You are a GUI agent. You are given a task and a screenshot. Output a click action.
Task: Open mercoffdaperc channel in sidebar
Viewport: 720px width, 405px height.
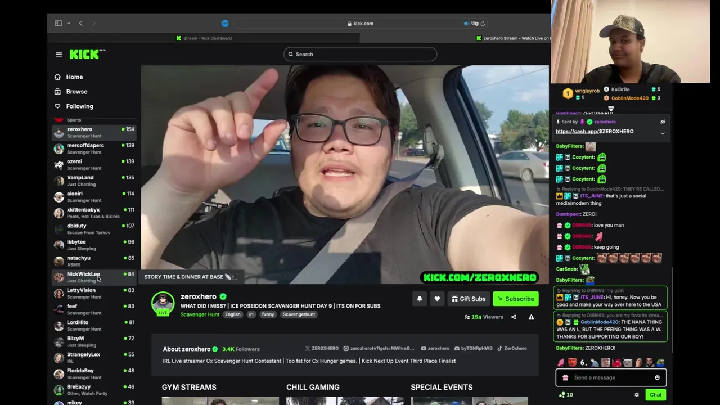click(94, 148)
